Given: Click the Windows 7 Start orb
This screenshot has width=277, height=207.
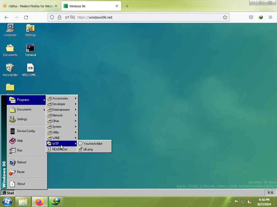Looking at the screenshot, I should pyautogui.click(x=7, y=202).
